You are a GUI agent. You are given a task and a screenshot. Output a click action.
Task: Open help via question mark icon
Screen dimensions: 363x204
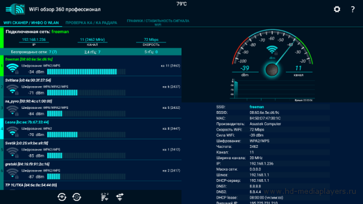353,9
